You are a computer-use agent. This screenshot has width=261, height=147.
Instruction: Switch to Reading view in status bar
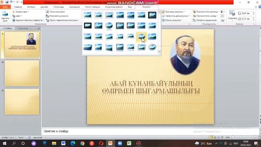coord(219,138)
